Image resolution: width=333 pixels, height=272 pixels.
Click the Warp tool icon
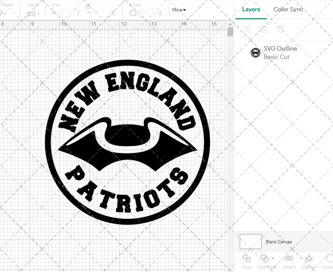[32, 13]
